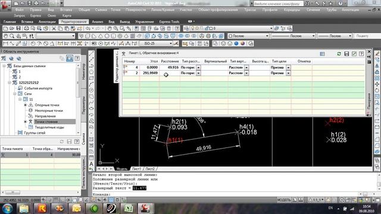Click the Circle primitive icon in the modeling toolbar

coord(107,36)
